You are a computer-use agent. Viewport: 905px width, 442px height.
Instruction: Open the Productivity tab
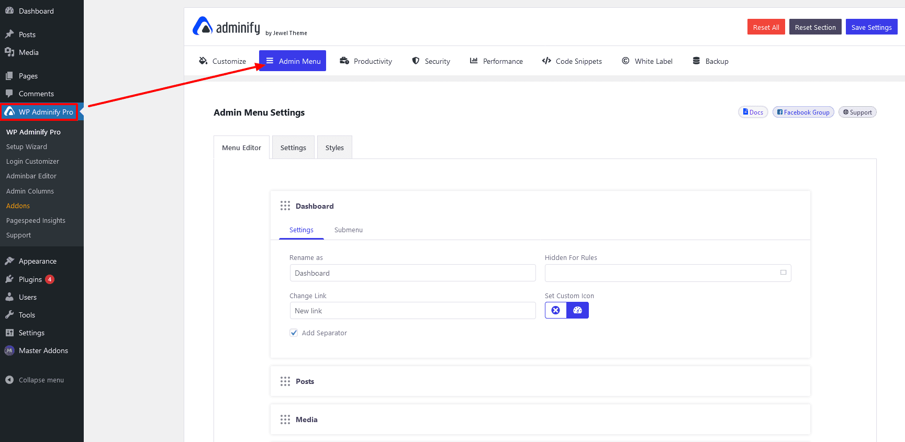click(365, 61)
